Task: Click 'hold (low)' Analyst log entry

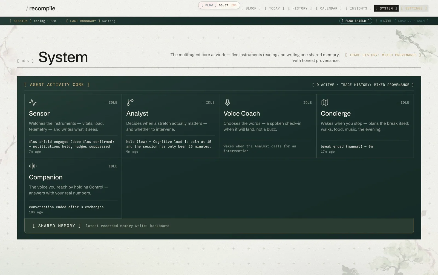Action: coord(169,144)
